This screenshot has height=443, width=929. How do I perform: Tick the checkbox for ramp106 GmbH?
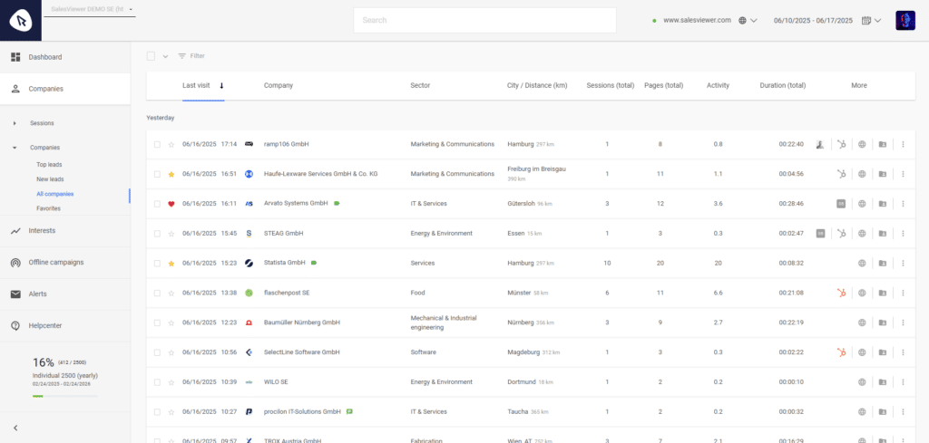click(x=157, y=144)
